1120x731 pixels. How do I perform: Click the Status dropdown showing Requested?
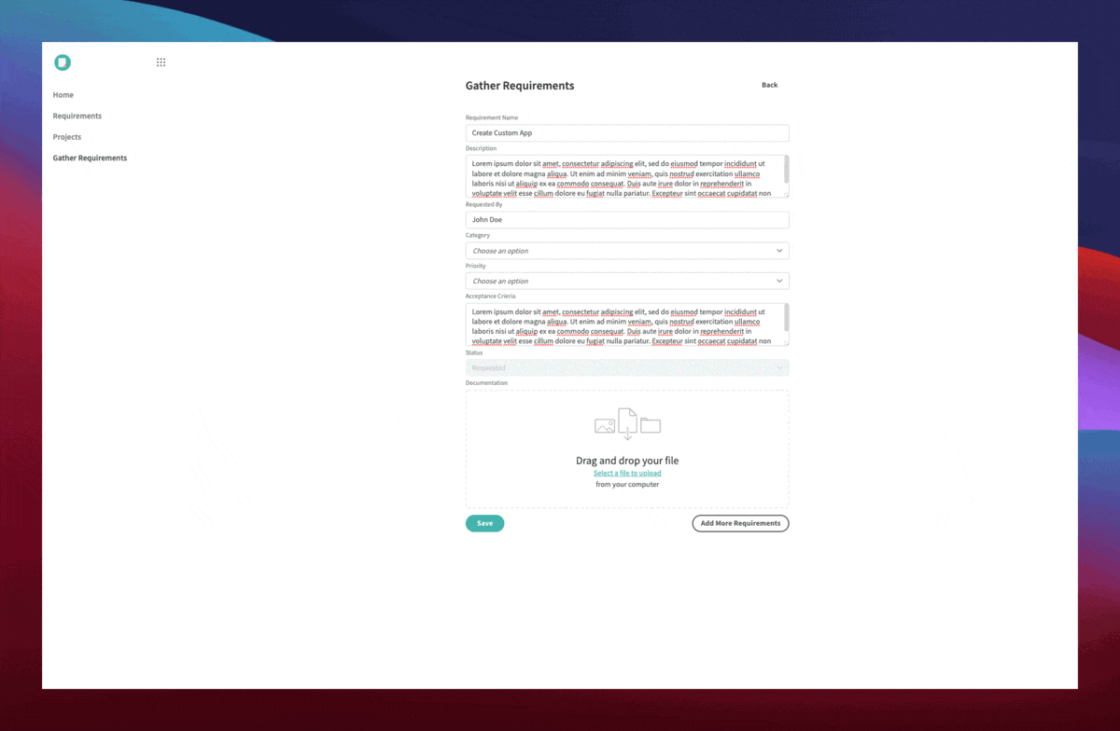click(x=626, y=367)
